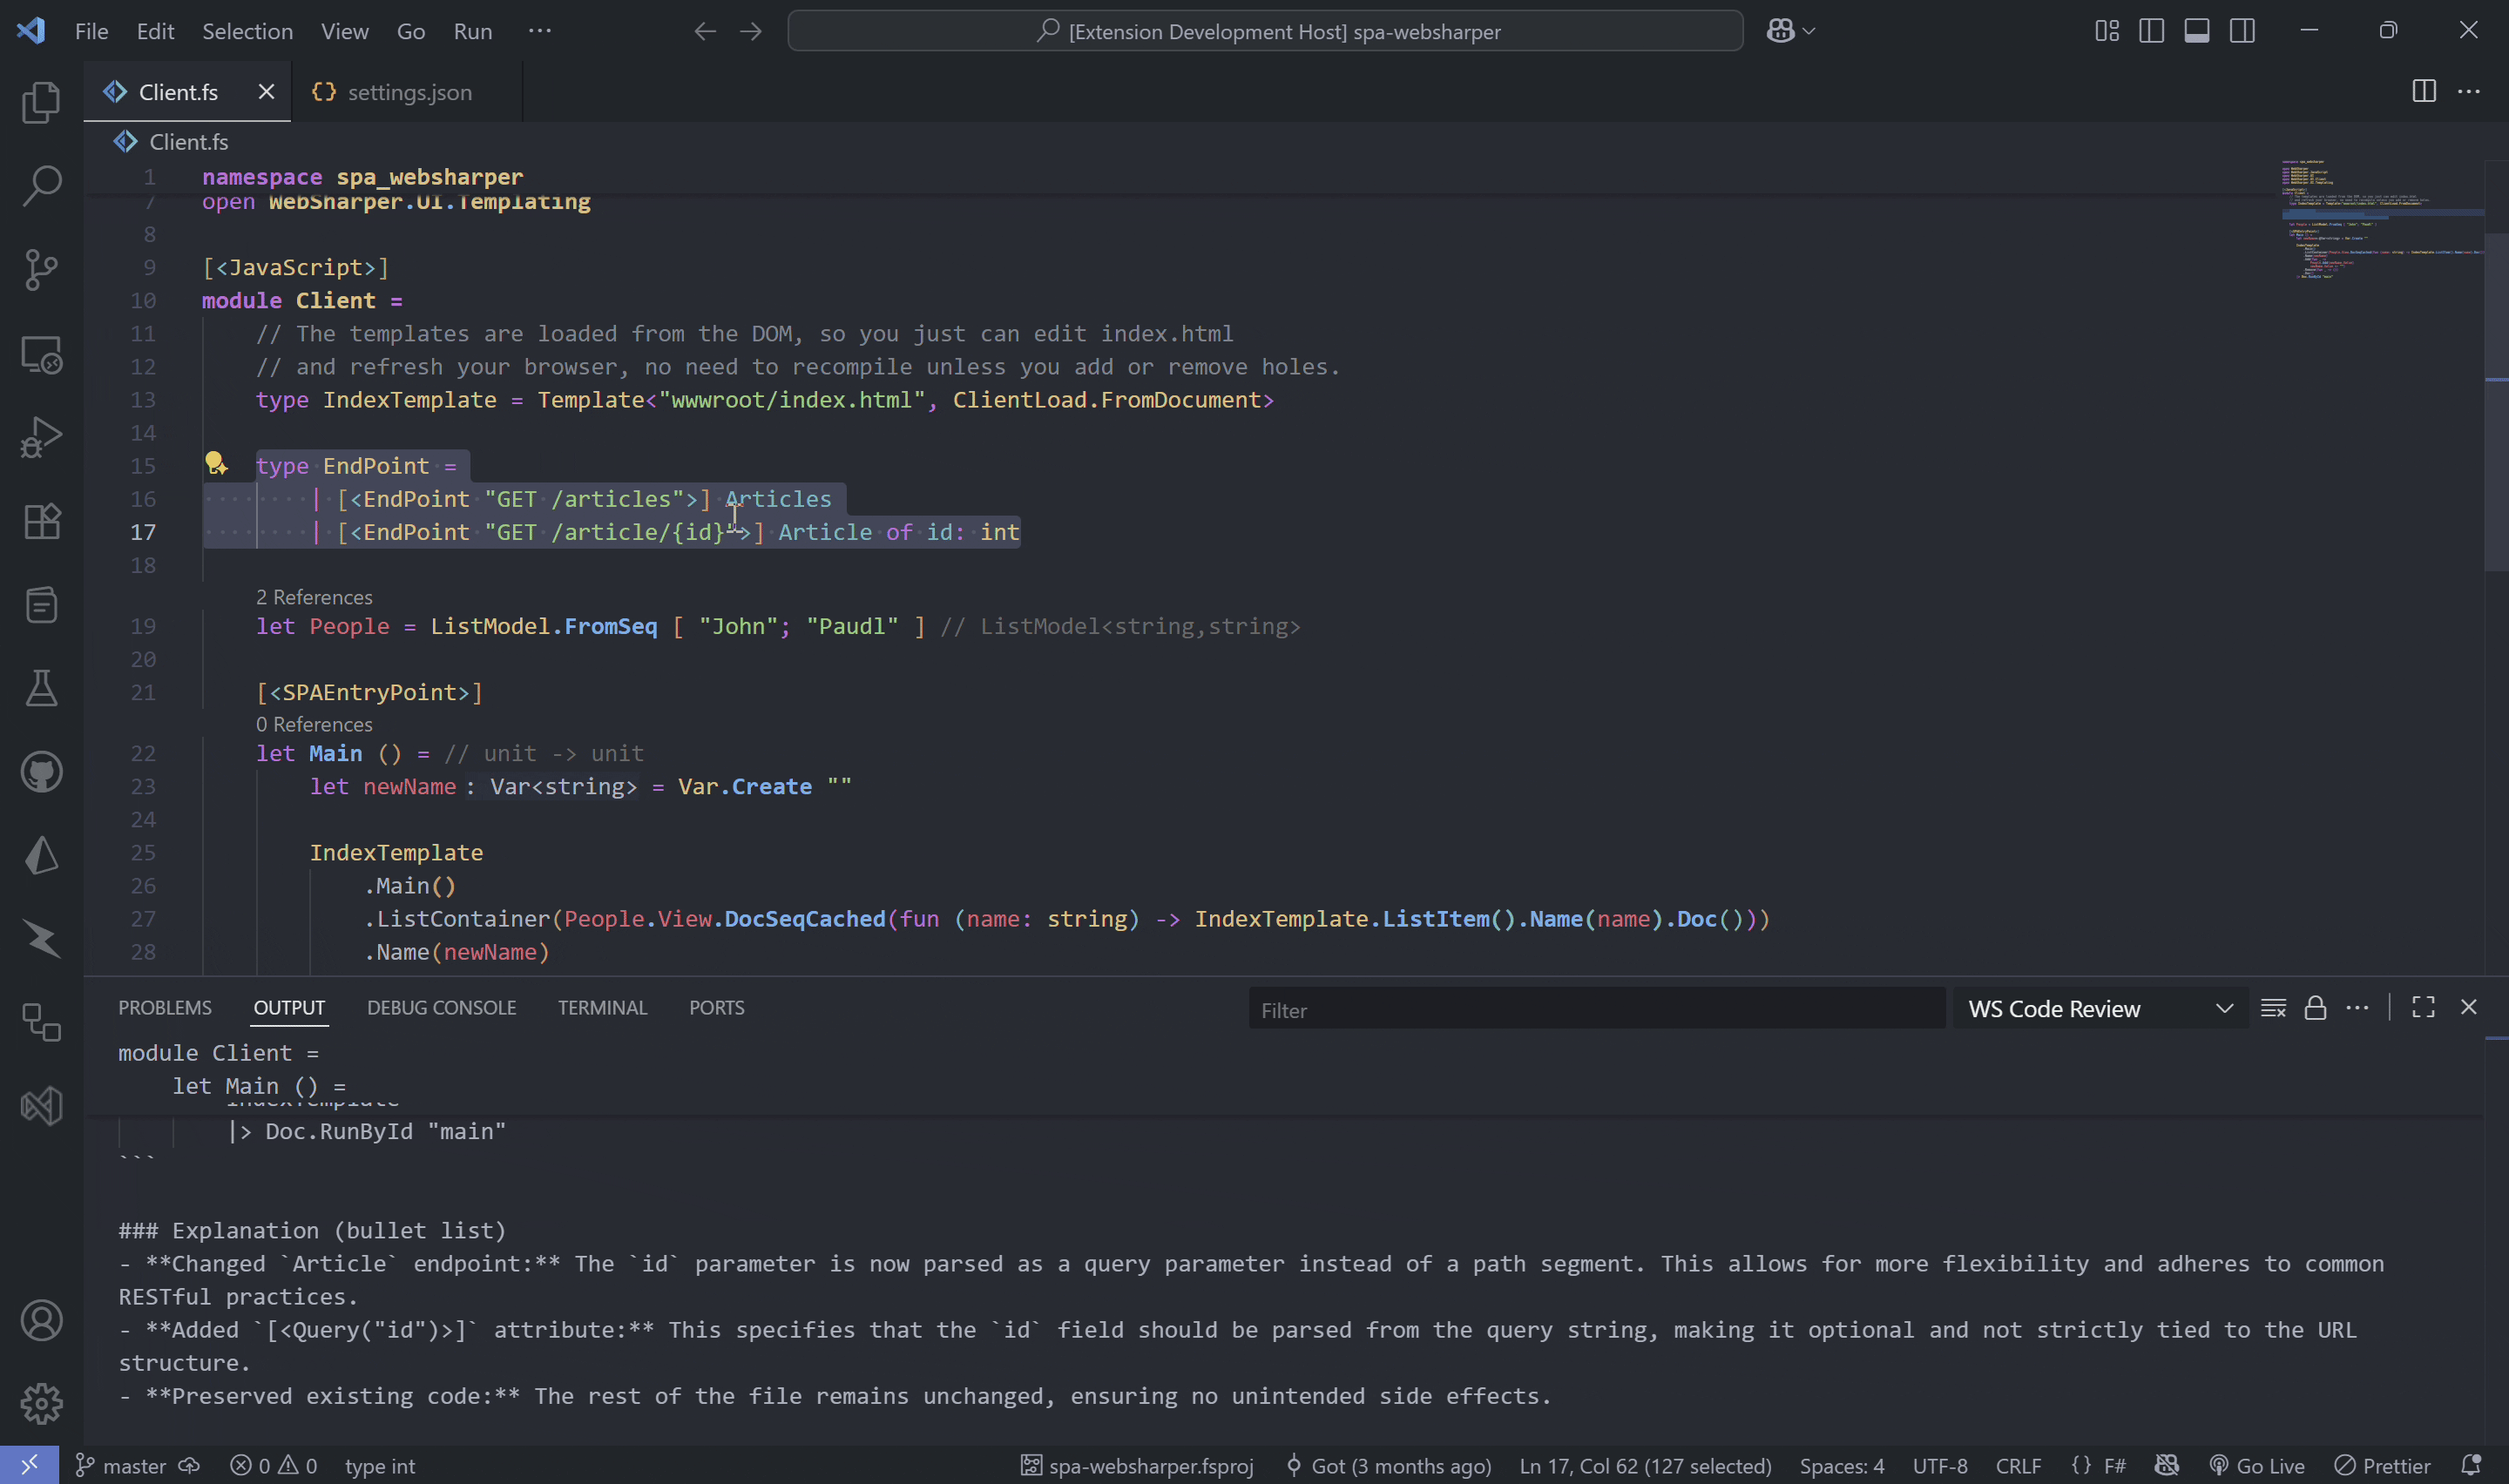Open the Accounts menu icon
This screenshot has height=1484, width=2509.
(x=41, y=1321)
